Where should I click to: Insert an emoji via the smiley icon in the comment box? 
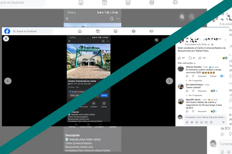click(x=197, y=122)
